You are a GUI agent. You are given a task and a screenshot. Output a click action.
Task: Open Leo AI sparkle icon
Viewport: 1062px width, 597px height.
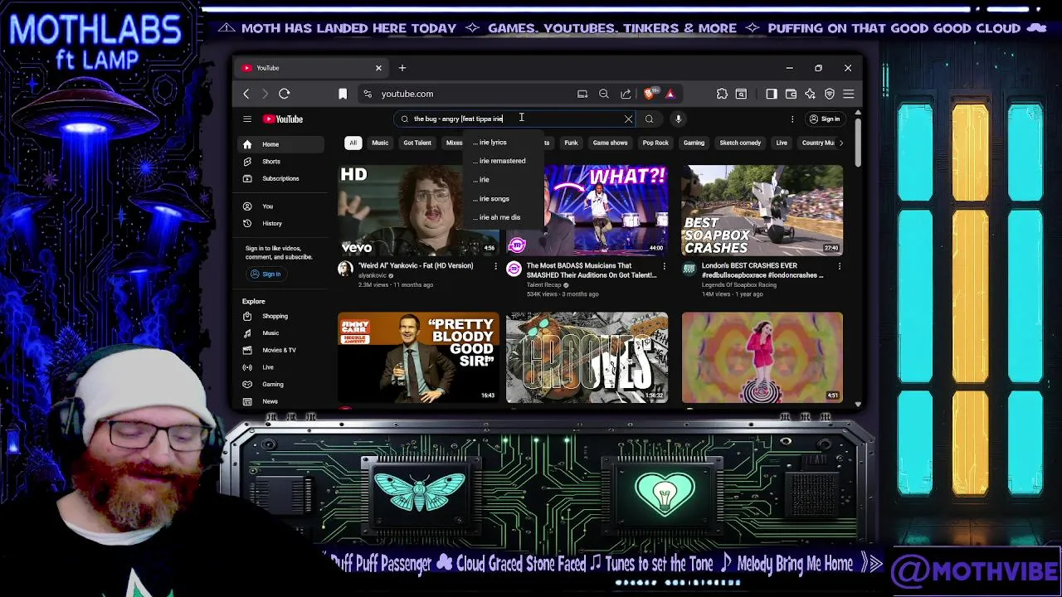tap(810, 94)
